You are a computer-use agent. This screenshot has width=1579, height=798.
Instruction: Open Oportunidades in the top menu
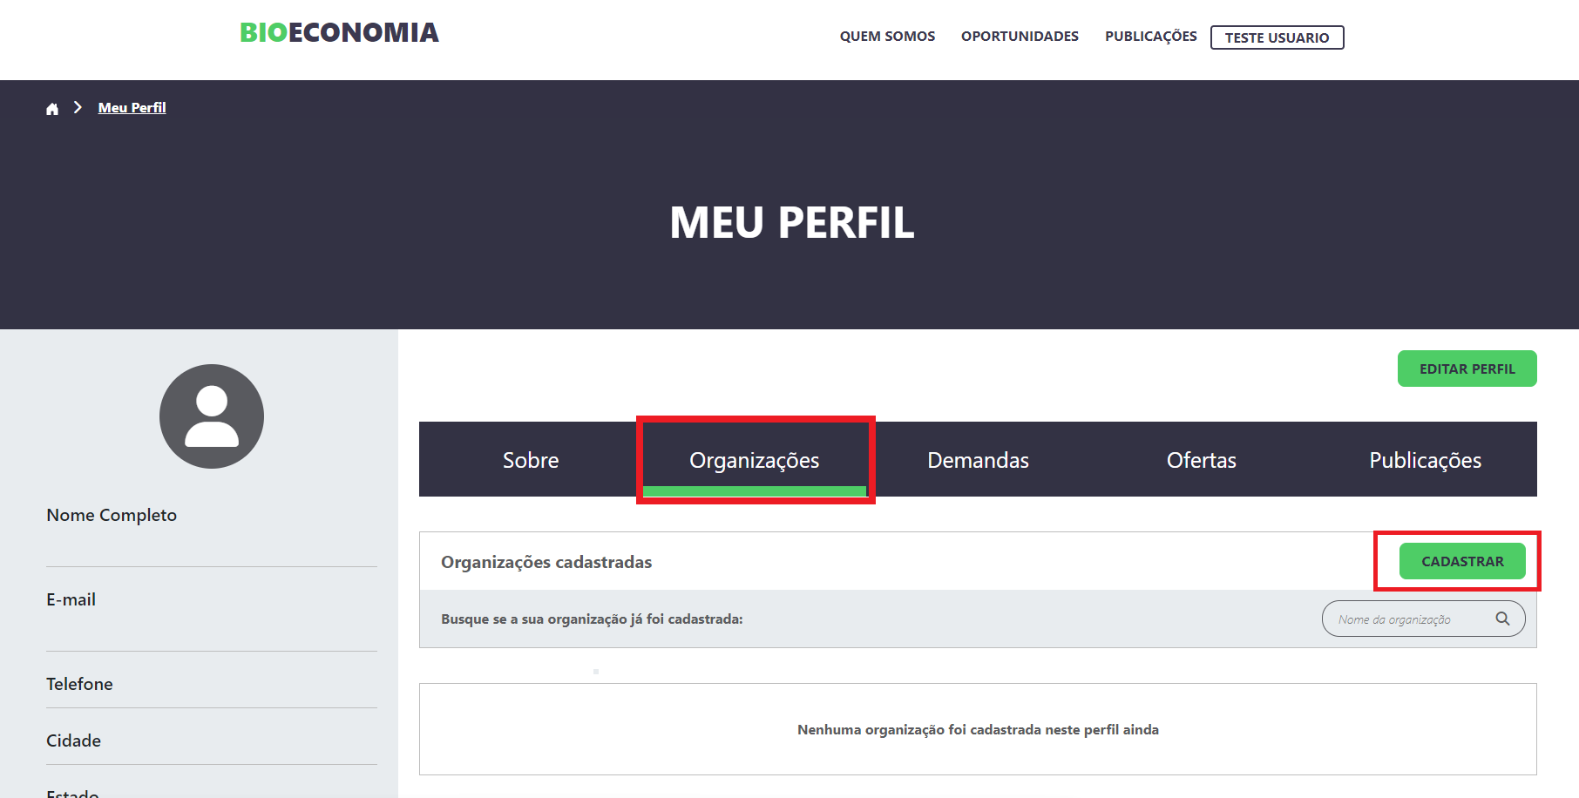pyautogui.click(x=1020, y=37)
